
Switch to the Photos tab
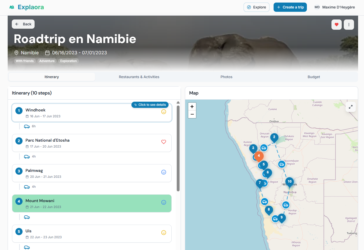pos(226,77)
